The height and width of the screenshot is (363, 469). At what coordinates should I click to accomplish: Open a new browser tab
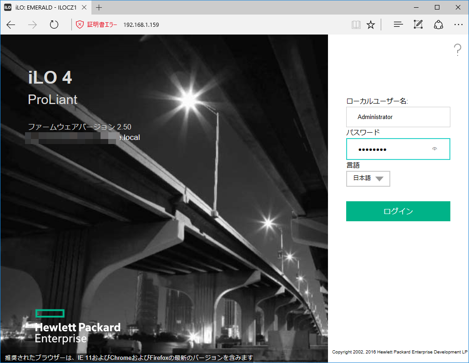pyautogui.click(x=99, y=7)
